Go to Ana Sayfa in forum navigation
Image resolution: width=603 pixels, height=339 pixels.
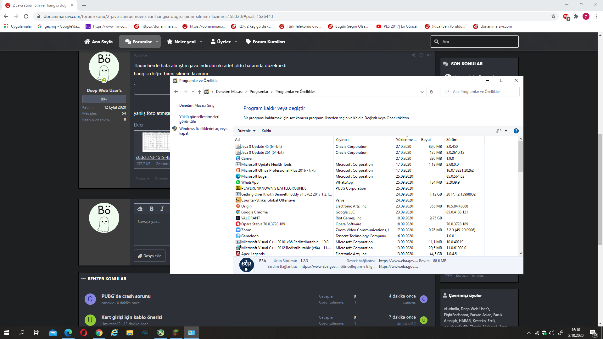[98, 42]
